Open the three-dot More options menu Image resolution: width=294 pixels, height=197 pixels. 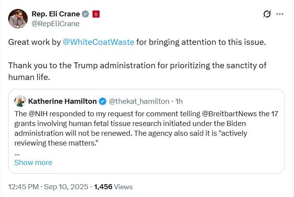click(x=280, y=14)
